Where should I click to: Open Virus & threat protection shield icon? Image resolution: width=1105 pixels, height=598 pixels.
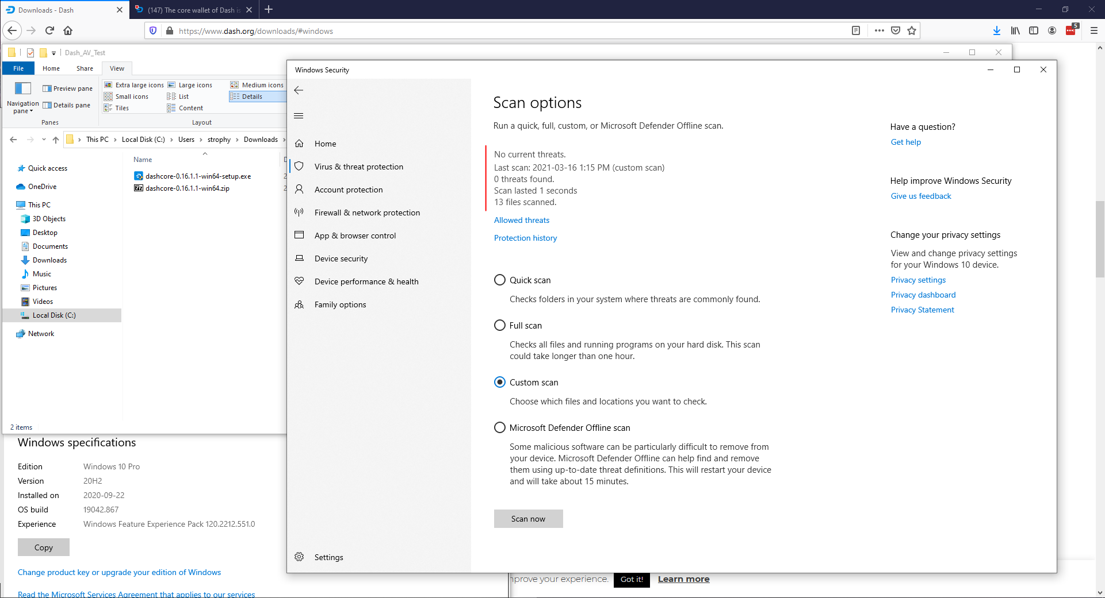point(299,167)
